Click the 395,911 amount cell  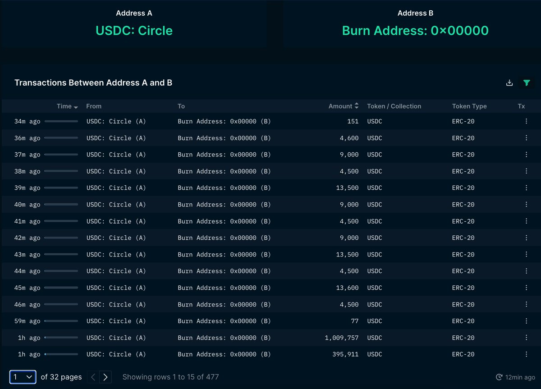click(x=345, y=354)
